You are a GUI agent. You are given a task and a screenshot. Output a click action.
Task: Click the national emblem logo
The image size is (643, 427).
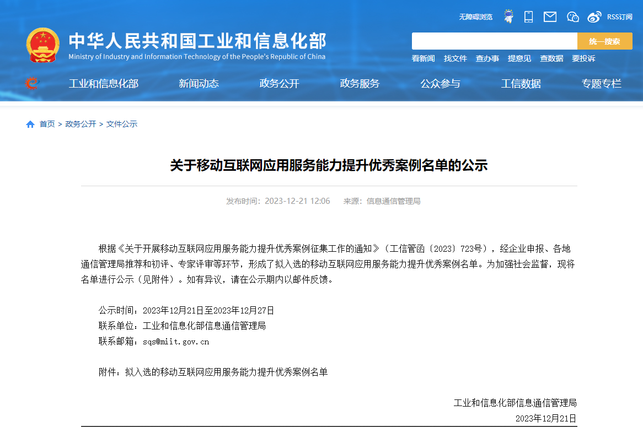(x=43, y=45)
